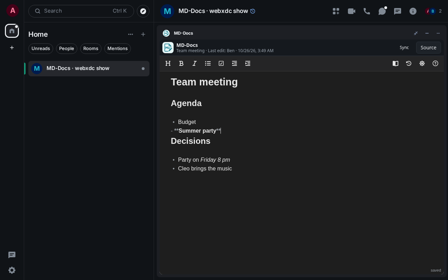Screen dimensions: 448x280
Task: Start a video call
Action: [351, 11]
